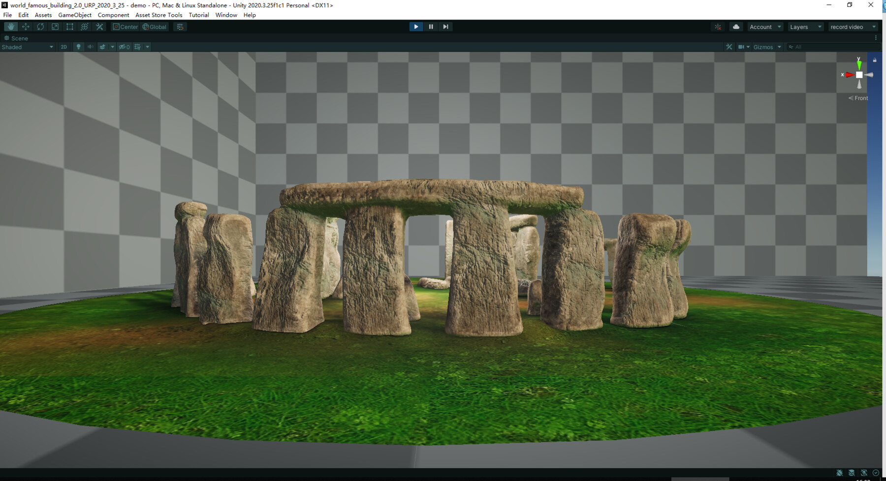Select the Rect Transform tool
The image size is (886, 481).
click(x=69, y=27)
